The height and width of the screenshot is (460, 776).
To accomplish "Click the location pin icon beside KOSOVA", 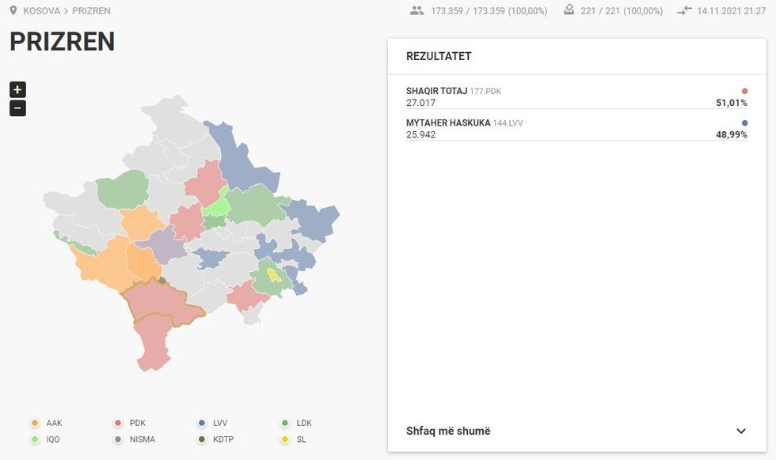I will (13, 11).
